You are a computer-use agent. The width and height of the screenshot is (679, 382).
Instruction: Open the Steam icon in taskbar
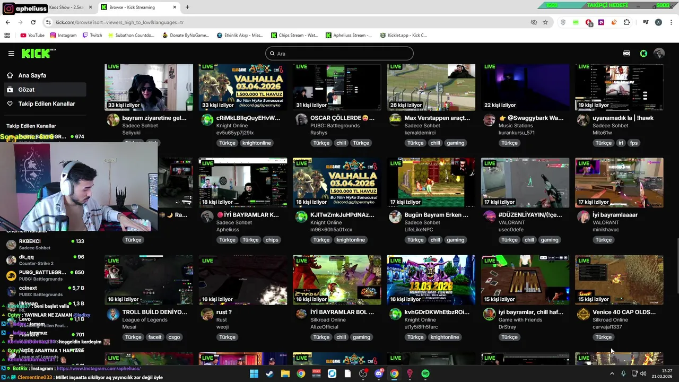pos(269,374)
